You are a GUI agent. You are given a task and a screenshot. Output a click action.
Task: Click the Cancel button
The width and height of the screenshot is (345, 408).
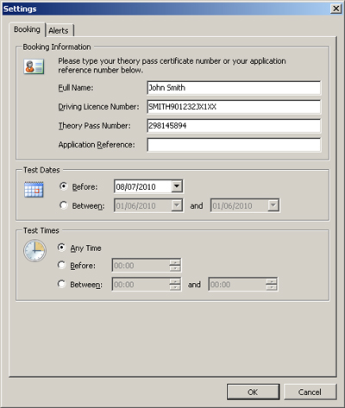[x=310, y=392]
